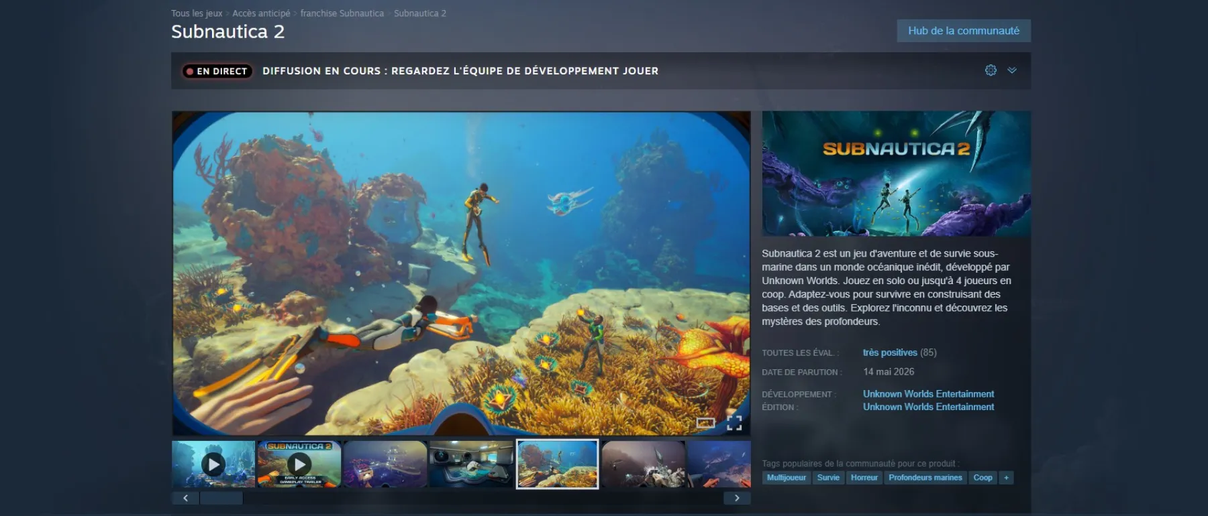Image resolution: width=1208 pixels, height=516 pixels.
Task: Play the Early Access Gameplay Trailer thumbnail
Action: [x=299, y=464]
